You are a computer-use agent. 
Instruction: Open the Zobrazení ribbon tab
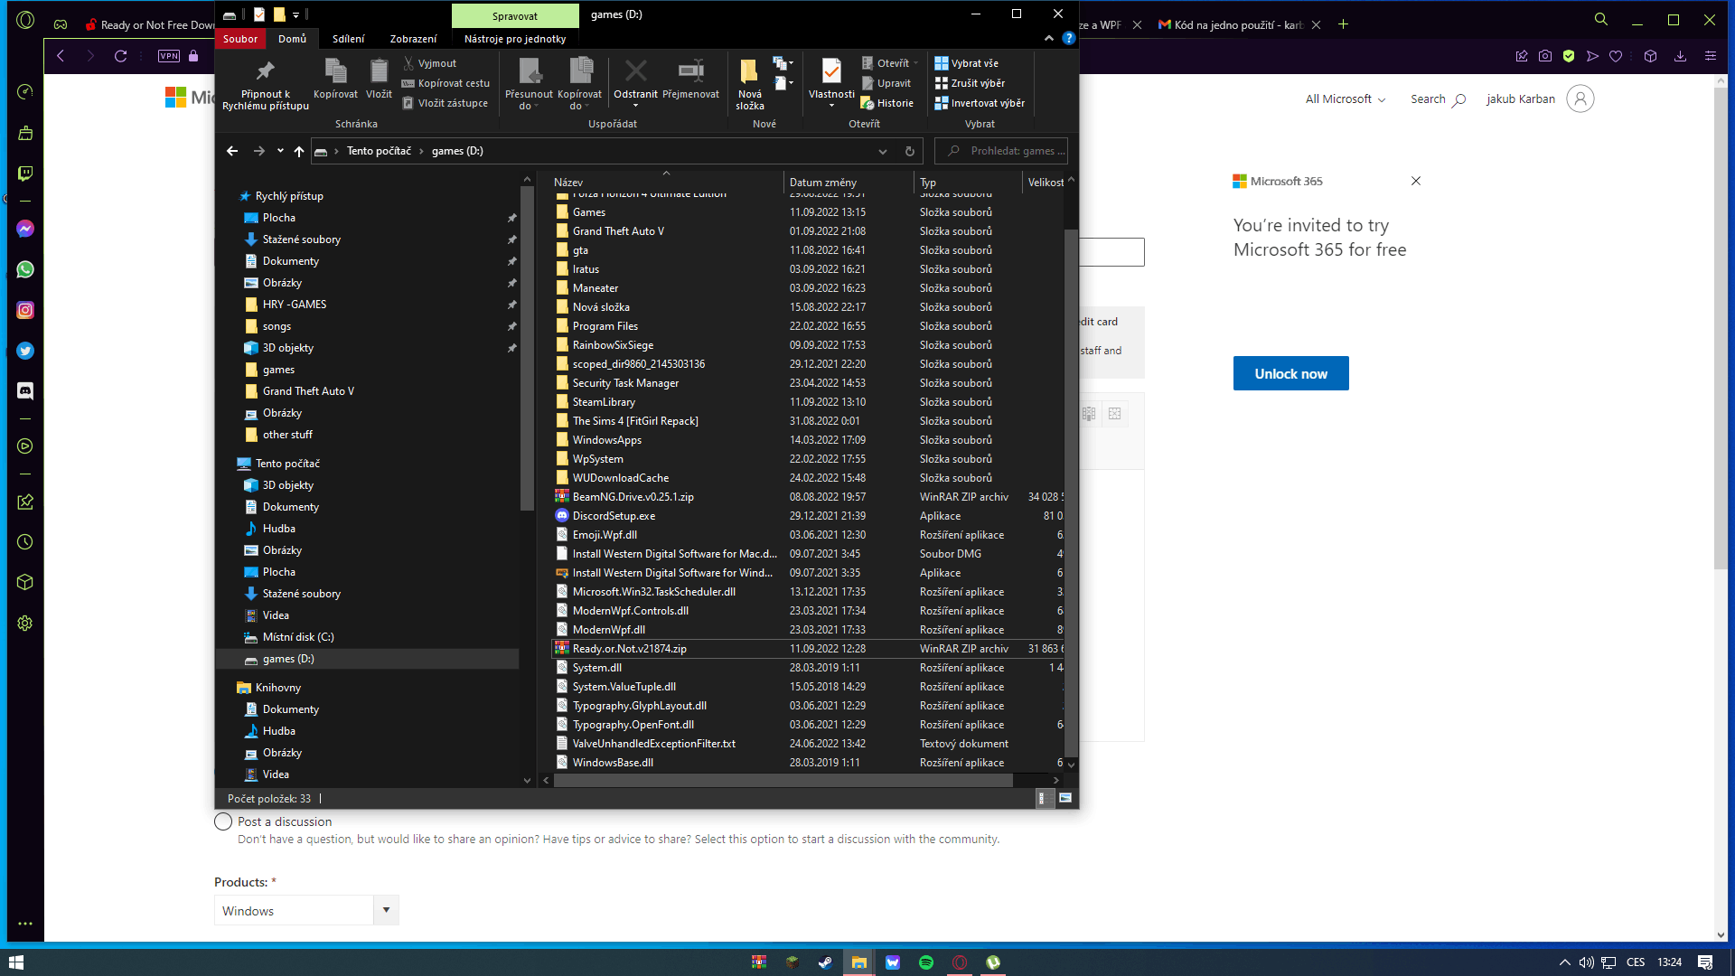pyautogui.click(x=413, y=39)
